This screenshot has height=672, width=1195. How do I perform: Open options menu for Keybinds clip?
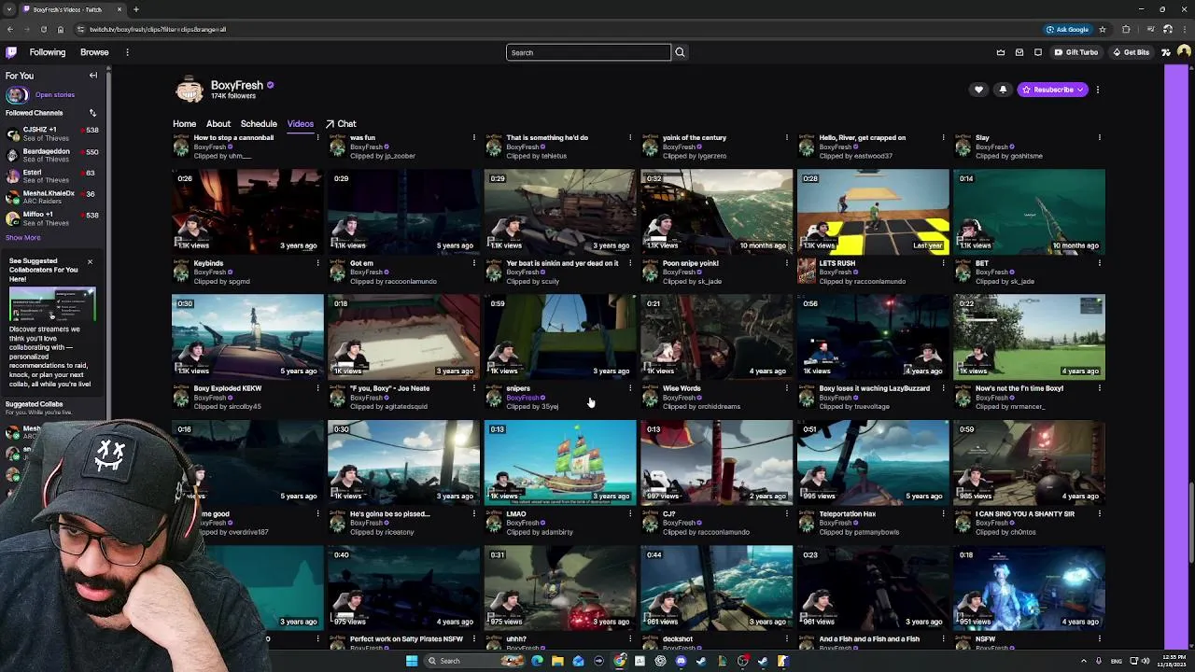[317, 263]
